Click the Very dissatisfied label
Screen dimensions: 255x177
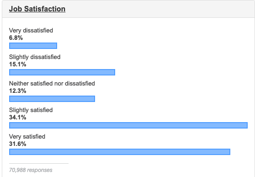(31, 31)
